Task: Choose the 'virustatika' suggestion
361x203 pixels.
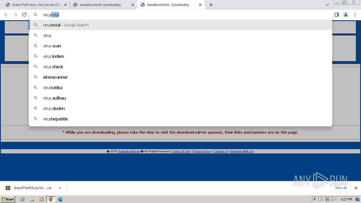Action: coord(180,88)
